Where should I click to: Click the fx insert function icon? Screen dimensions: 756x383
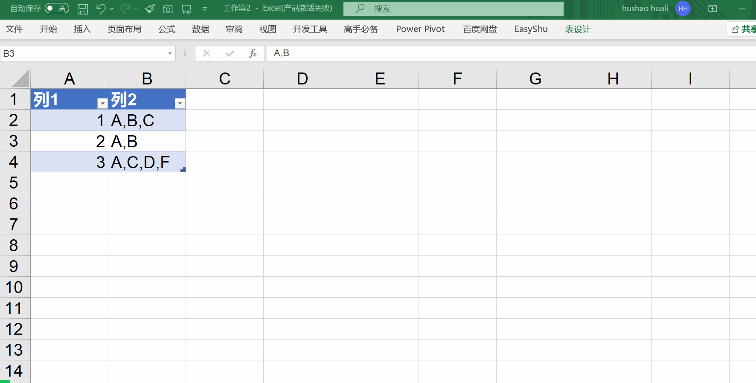point(253,53)
